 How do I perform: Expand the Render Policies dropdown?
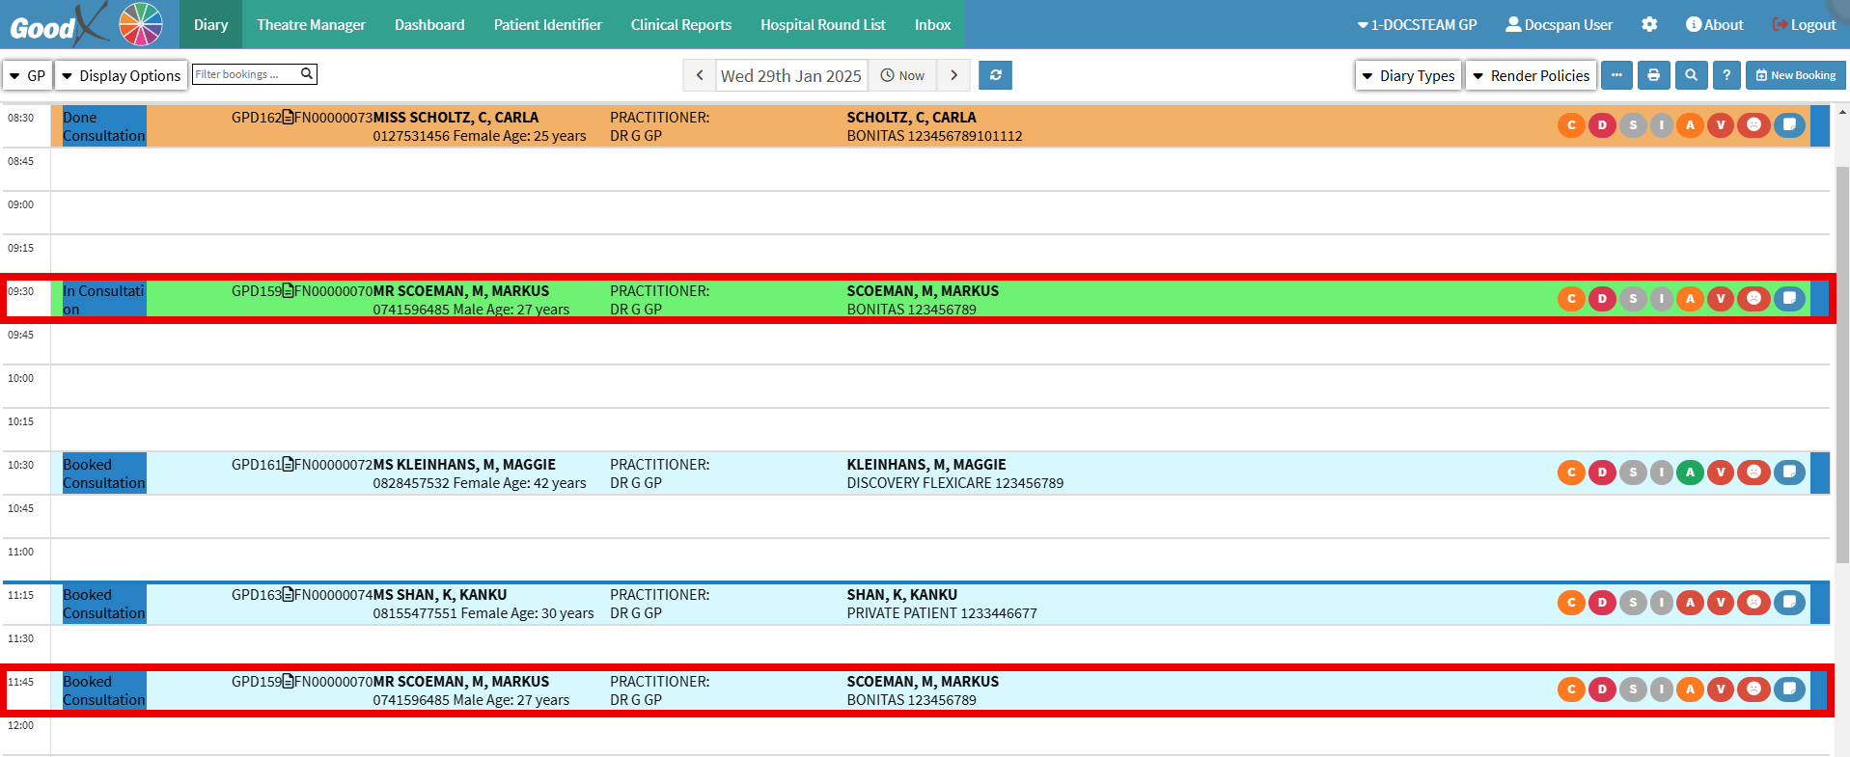tap(1531, 75)
